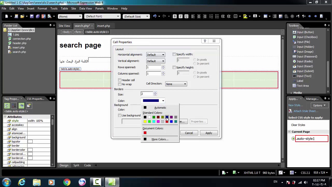This screenshot has height=187, width=332.
Task: Click the New Document toolbar icon
Action: pyautogui.click(x=6, y=16)
